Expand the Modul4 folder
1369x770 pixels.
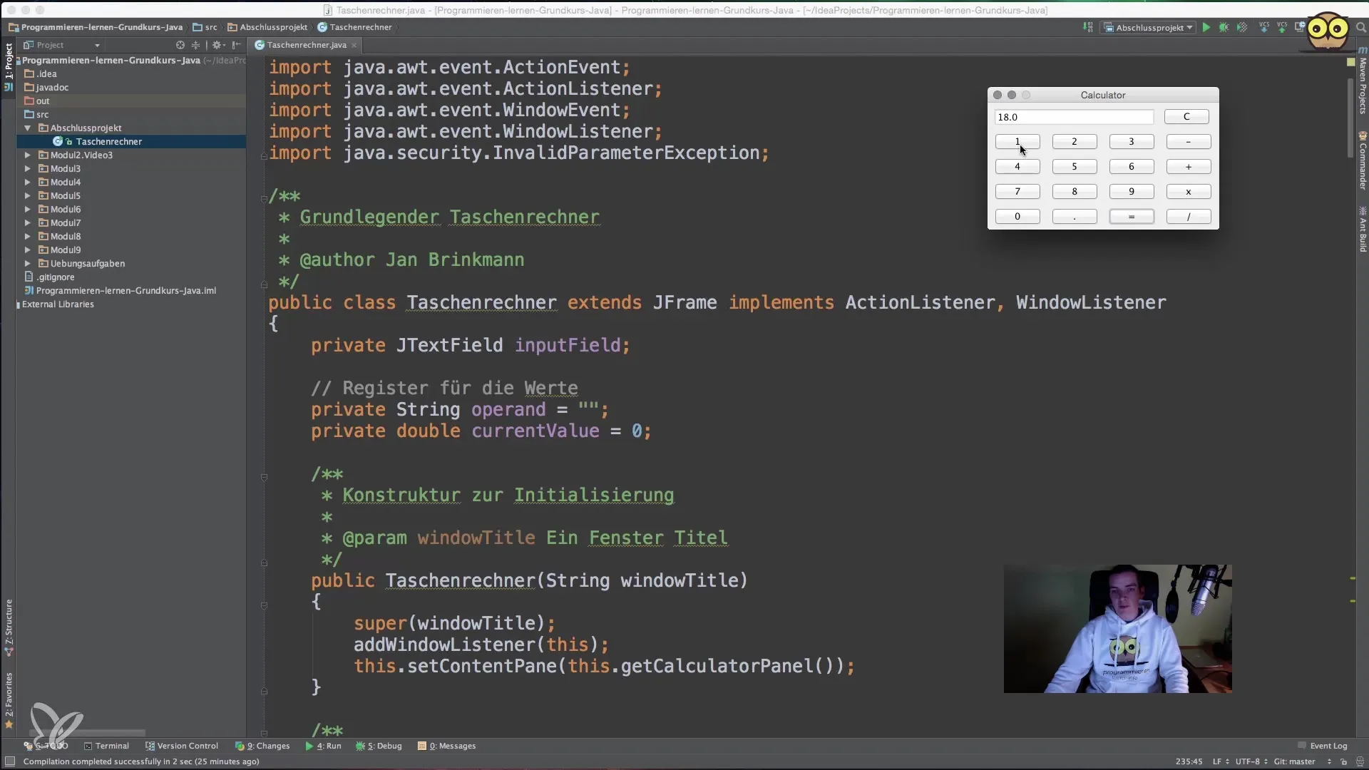pyautogui.click(x=28, y=183)
